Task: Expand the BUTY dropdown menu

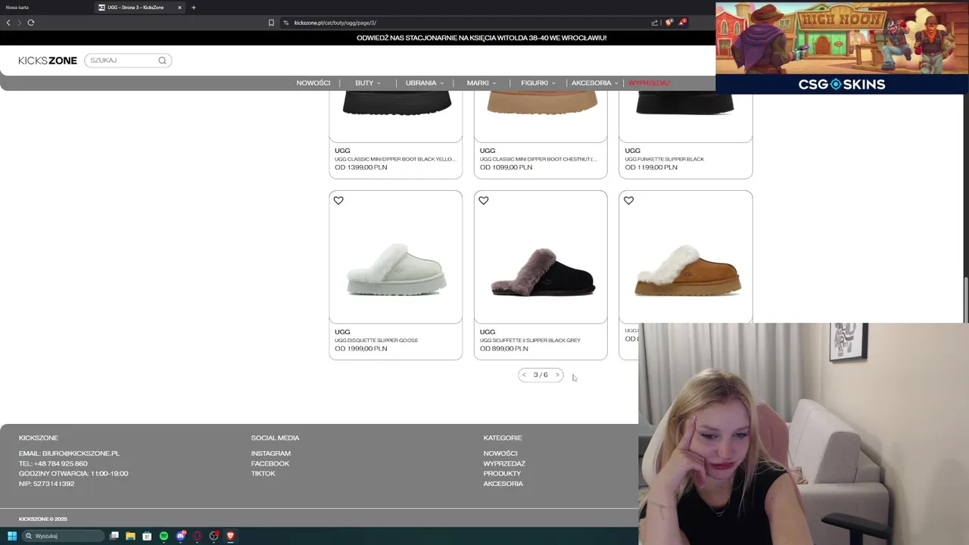Action: click(368, 83)
